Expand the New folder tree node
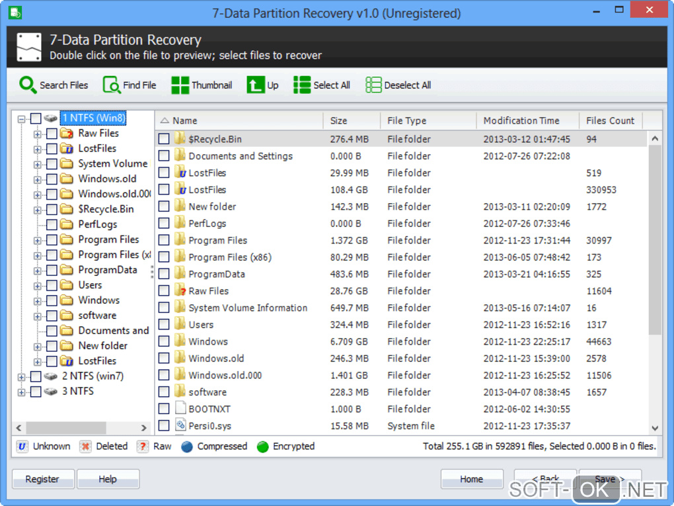Viewport: 674px width, 506px height. pos(38,347)
